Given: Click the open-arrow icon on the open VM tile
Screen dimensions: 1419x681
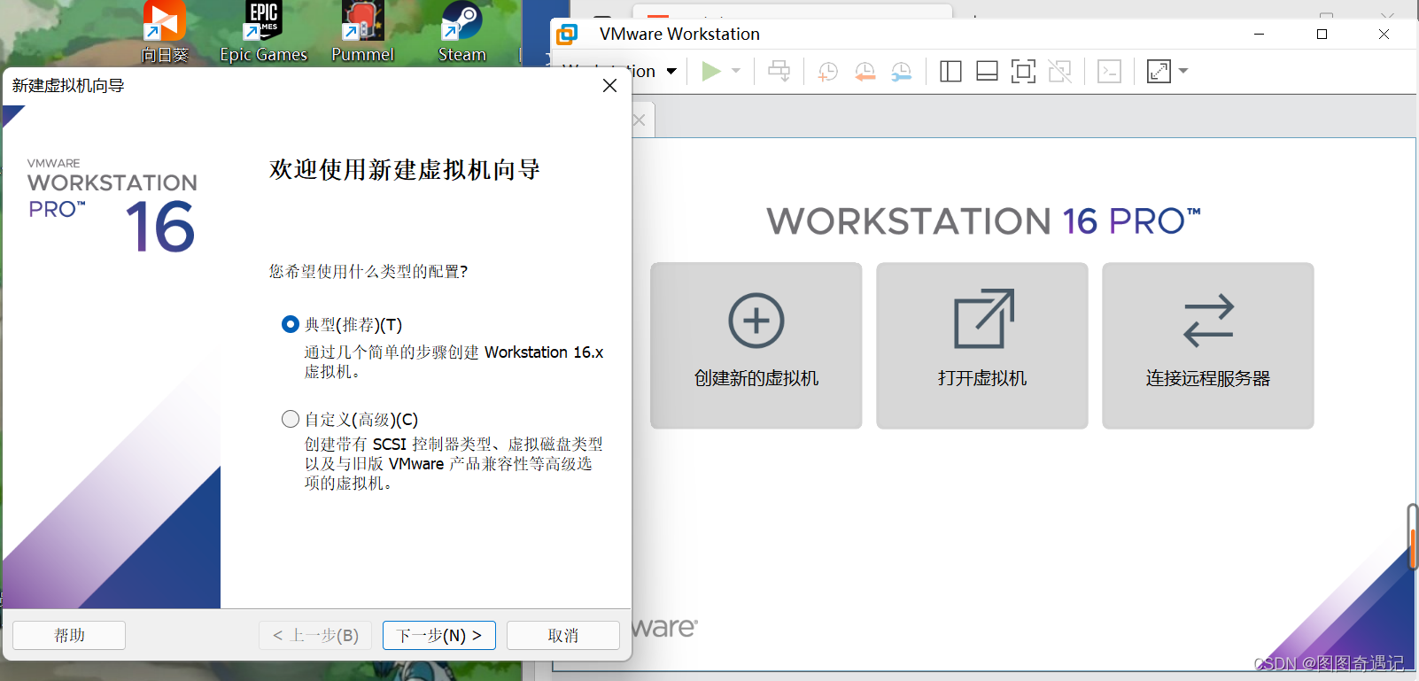Looking at the screenshot, I should pyautogui.click(x=983, y=319).
